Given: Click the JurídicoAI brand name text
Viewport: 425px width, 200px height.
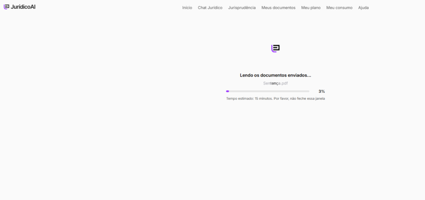Looking at the screenshot, I should (23, 7).
